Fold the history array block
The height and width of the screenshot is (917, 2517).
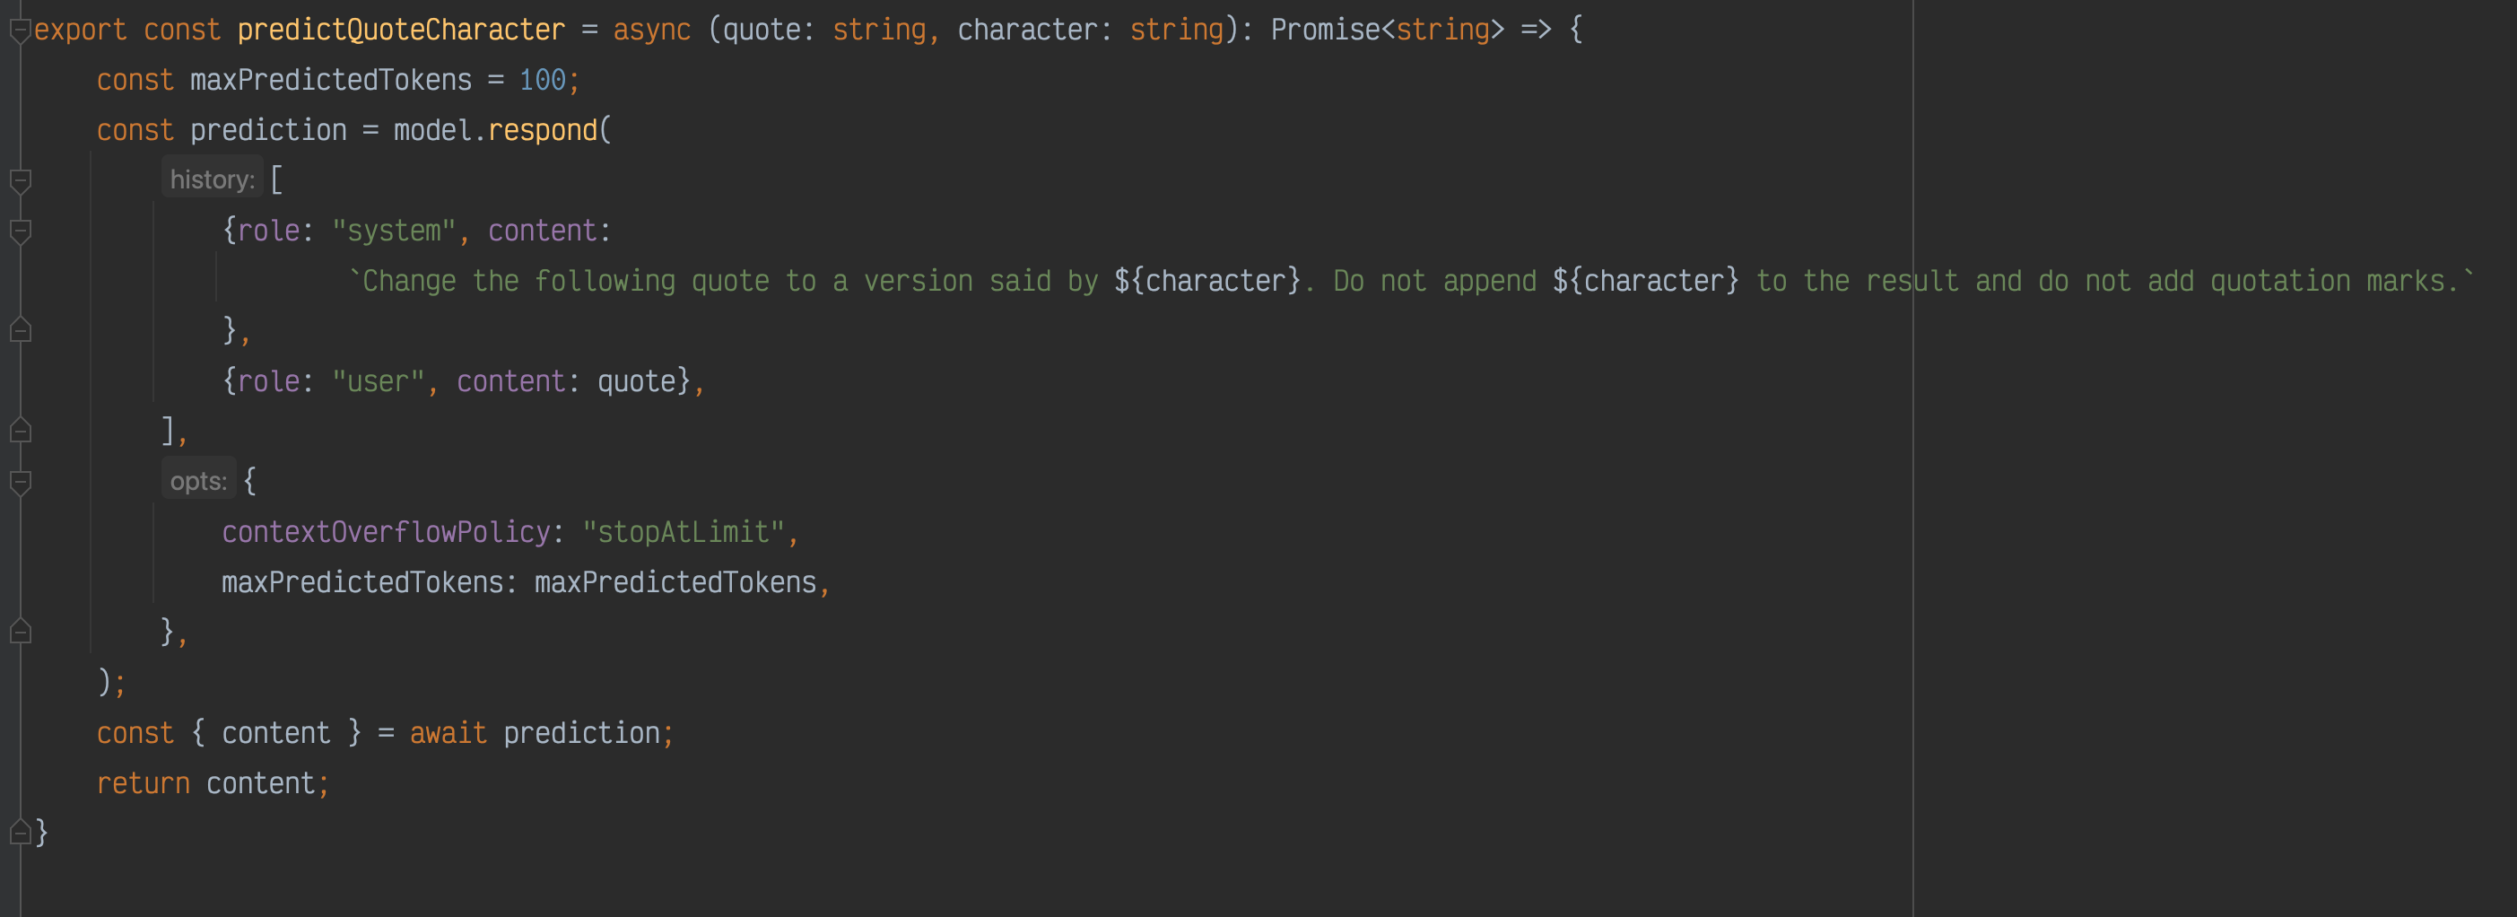(20, 181)
